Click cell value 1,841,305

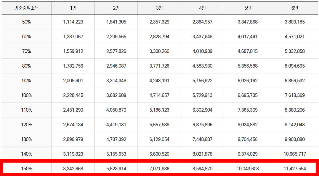point(116,22)
